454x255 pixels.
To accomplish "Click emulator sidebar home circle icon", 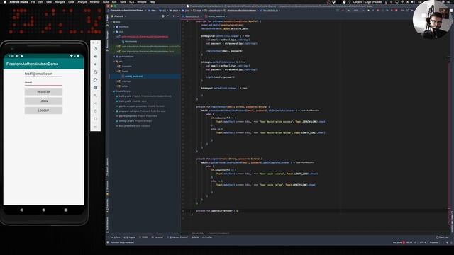I will tap(95, 111).
